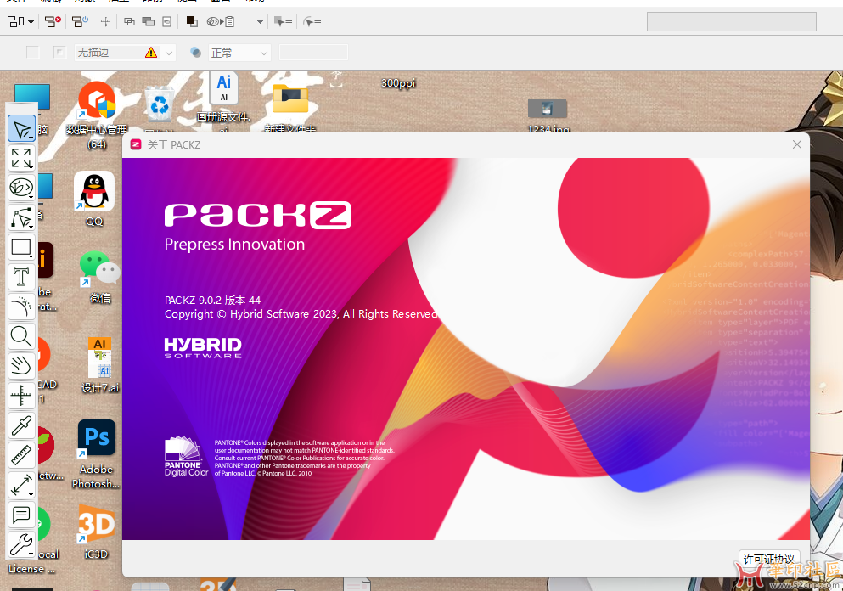Click the Adobe Photoshop desktop shortcut
The width and height of the screenshot is (843, 591).
click(x=96, y=454)
